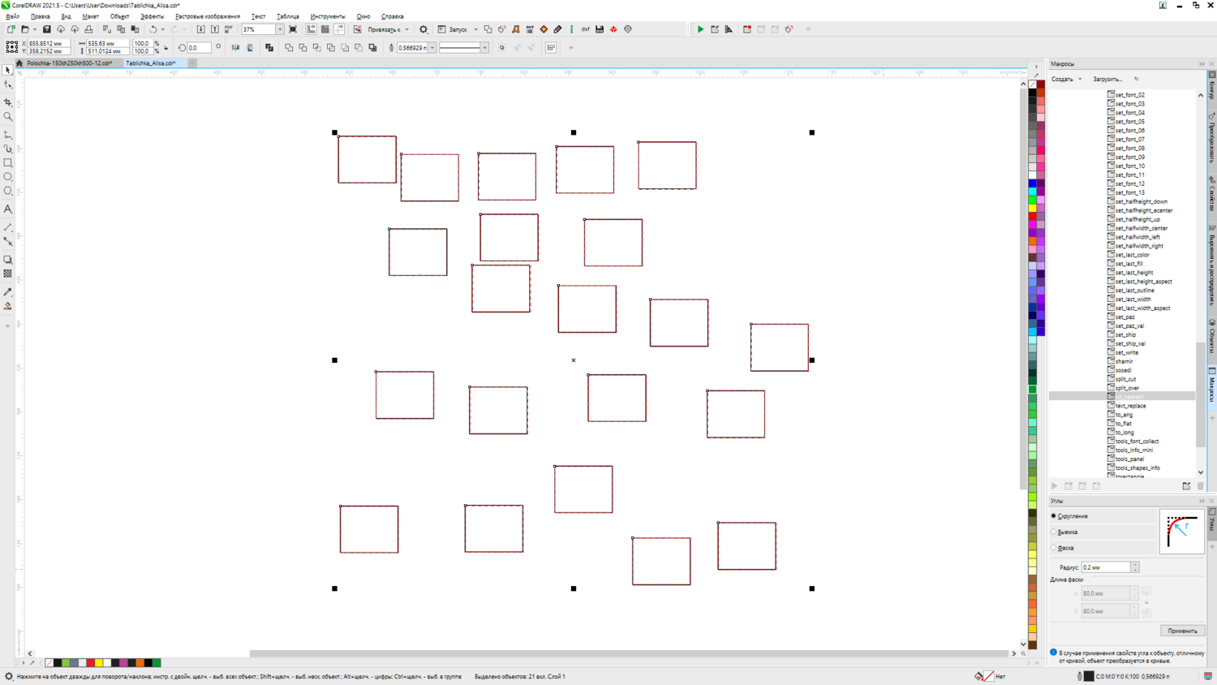The height and width of the screenshot is (685, 1217).
Task: Click the X position coordinate field
Action: (48, 44)
